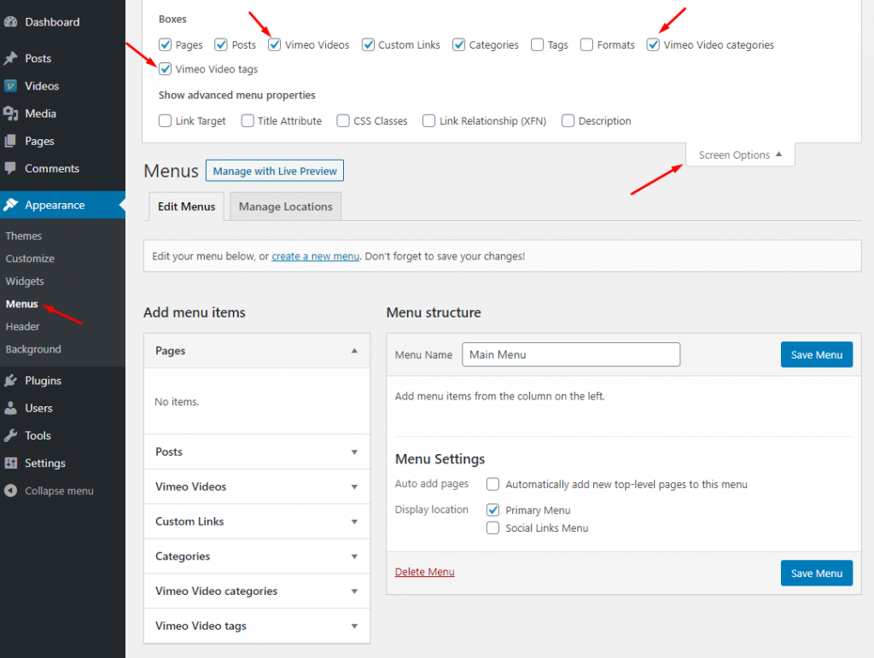Enable Title Attribute advanced property
The height and width of the screenshot is (658, 874).
coord(248,121)
